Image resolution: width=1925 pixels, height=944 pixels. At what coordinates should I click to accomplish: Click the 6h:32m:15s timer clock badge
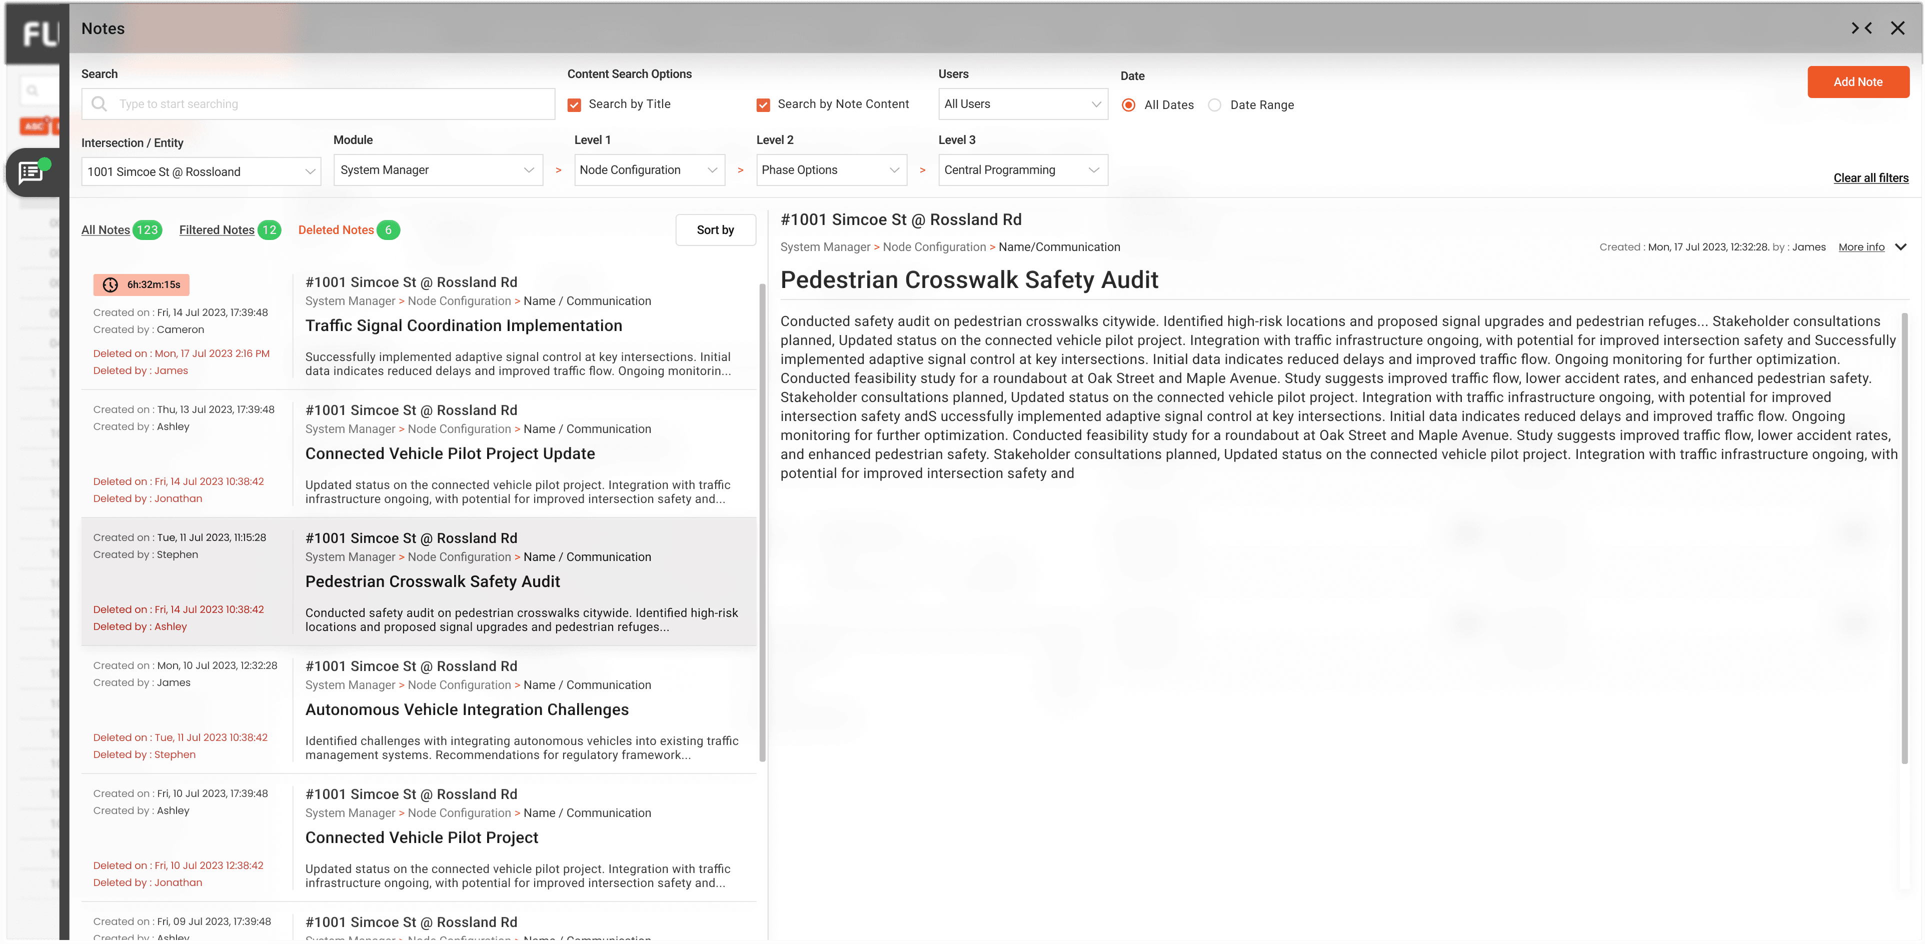coord(141,284)
